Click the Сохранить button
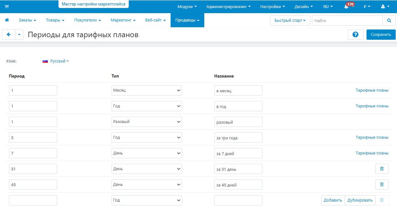Image resolution: width=397 pixels, height=207 pixels. point(381,35)
